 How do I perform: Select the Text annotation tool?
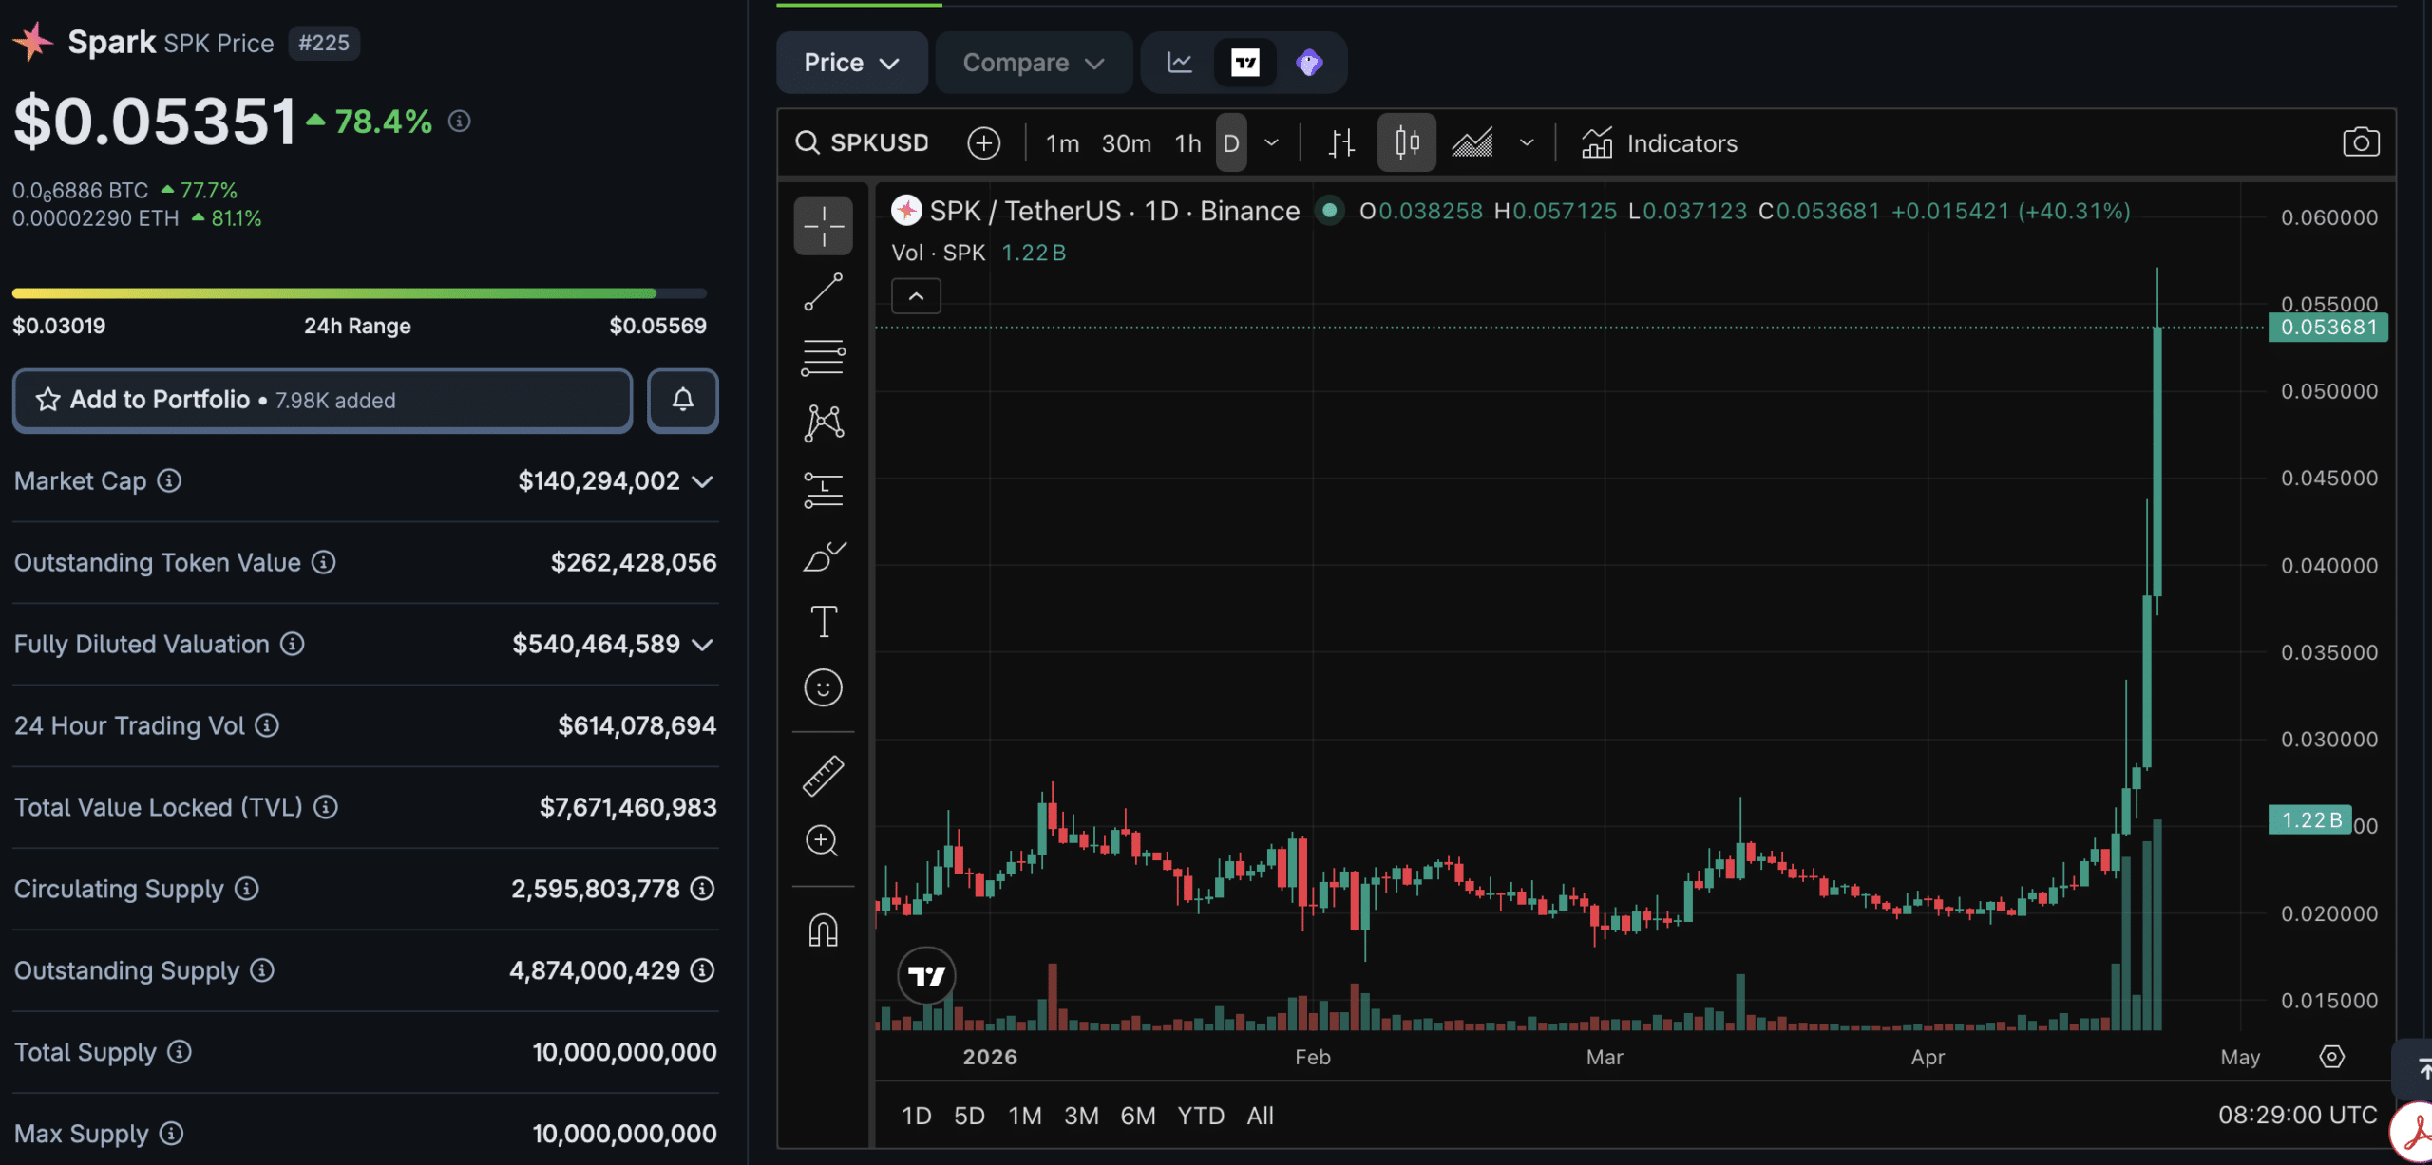(823, 622)
